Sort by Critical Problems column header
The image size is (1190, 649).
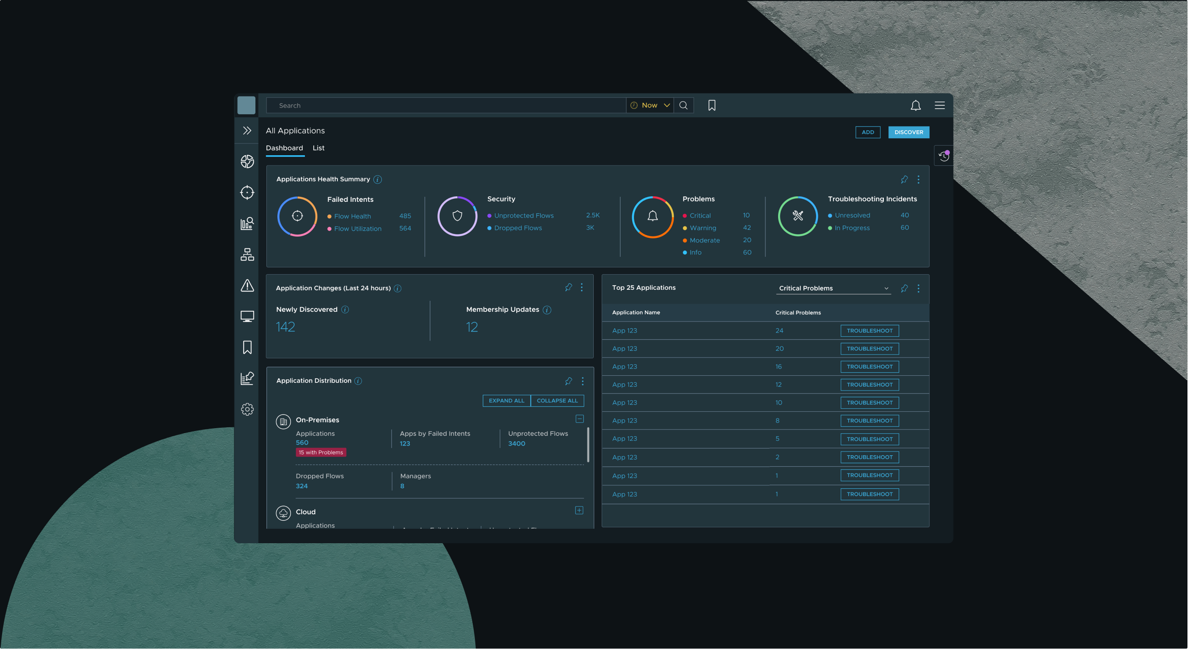click(798, 313)
